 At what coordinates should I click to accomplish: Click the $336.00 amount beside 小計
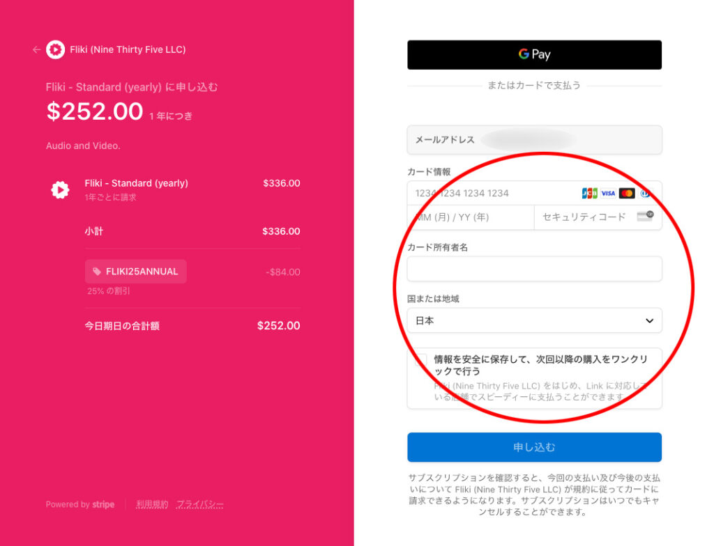281,231
